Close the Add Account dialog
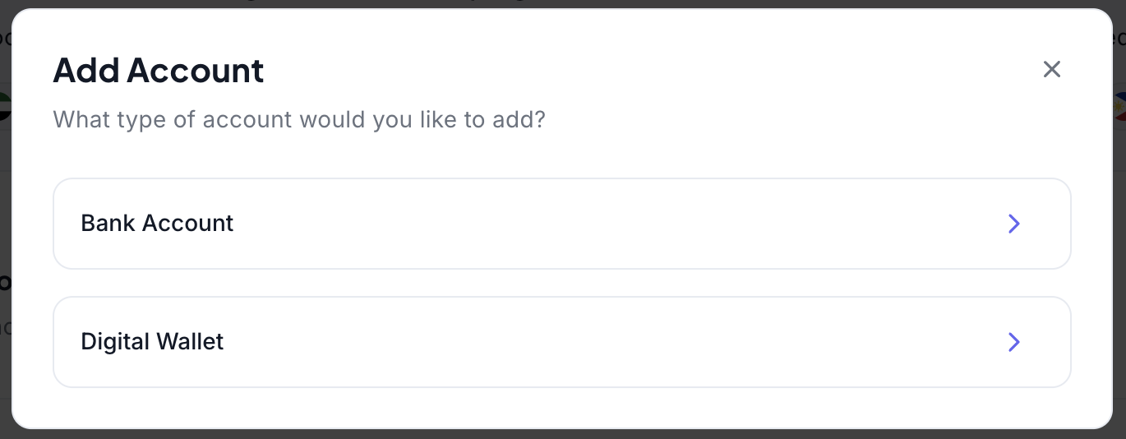 [x=1051, y=70]
